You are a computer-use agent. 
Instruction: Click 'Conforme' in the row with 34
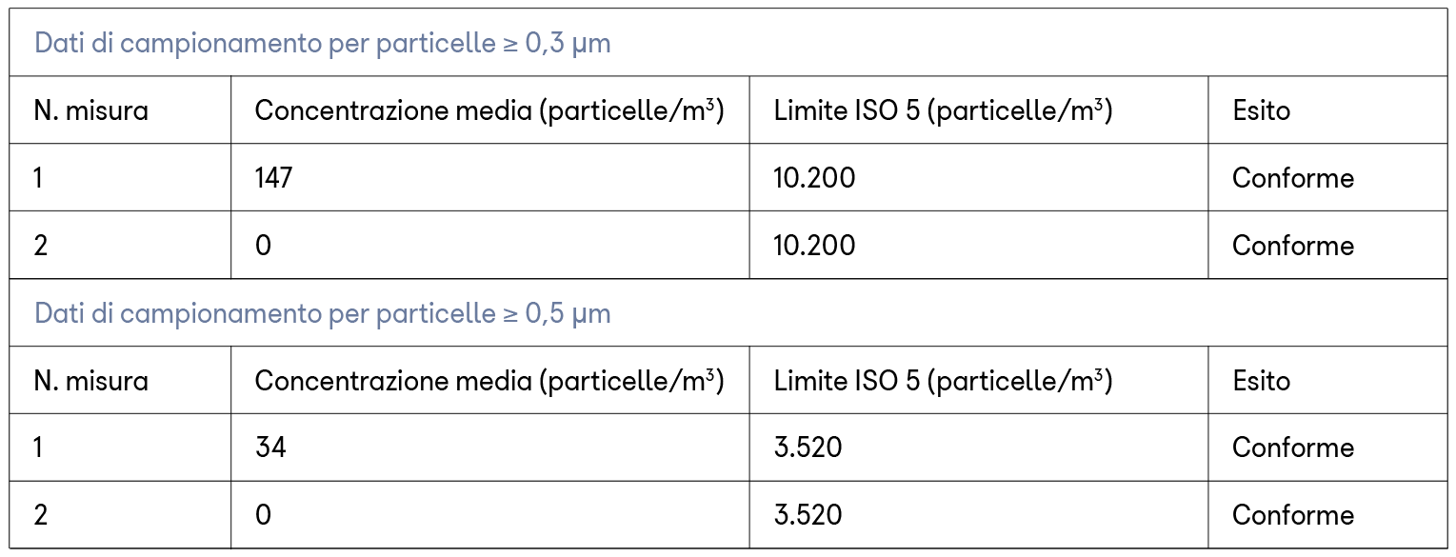point(1292,448)
